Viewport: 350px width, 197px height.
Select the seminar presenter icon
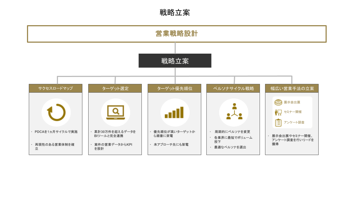pos(278,112)
